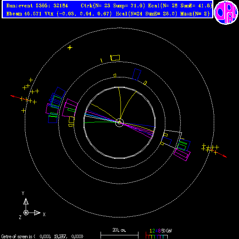239x239 pixels.
Task: Select the red arrow on the right side
Action: point(218,153)
